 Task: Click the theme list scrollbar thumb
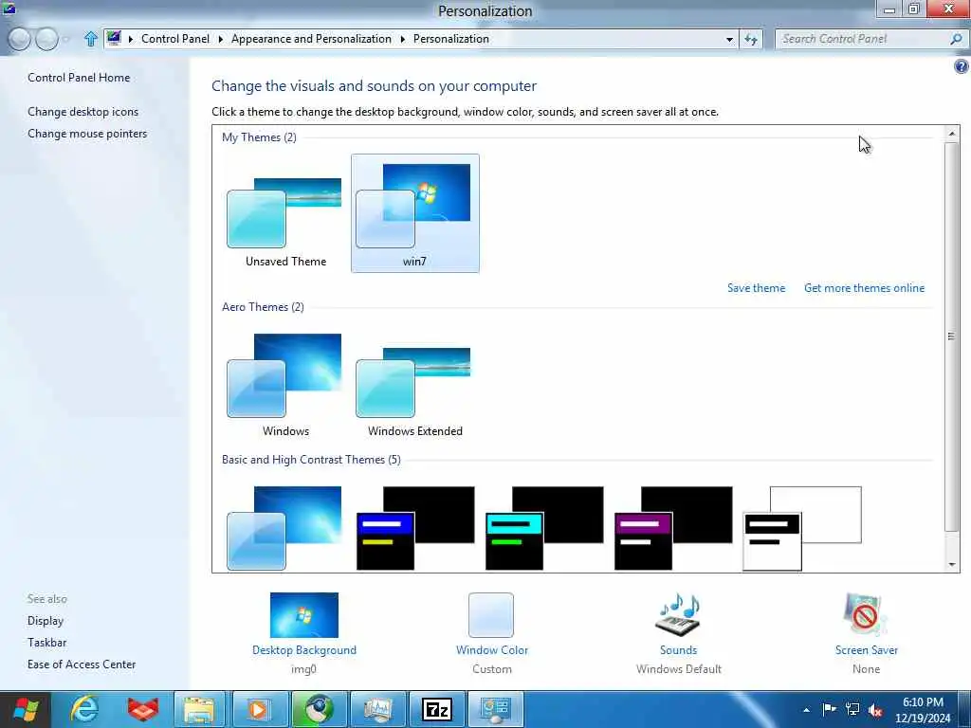[x=952, y=337]
